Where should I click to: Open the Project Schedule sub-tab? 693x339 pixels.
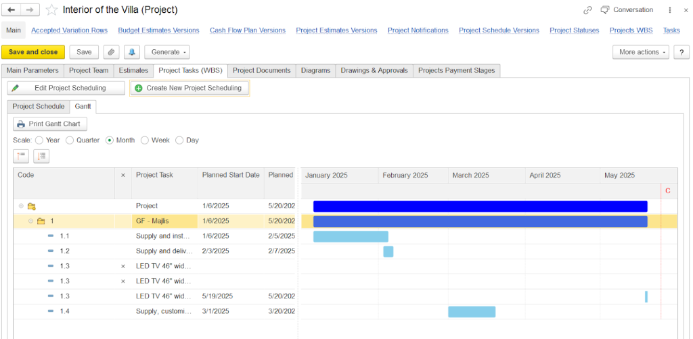39,107
